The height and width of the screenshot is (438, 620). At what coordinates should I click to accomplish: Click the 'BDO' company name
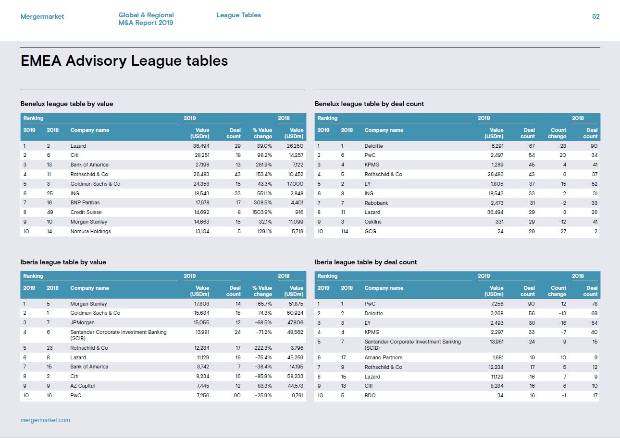pos(370,395)
